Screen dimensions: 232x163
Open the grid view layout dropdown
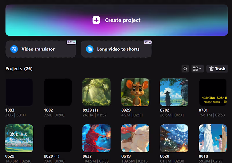[197, 68]
